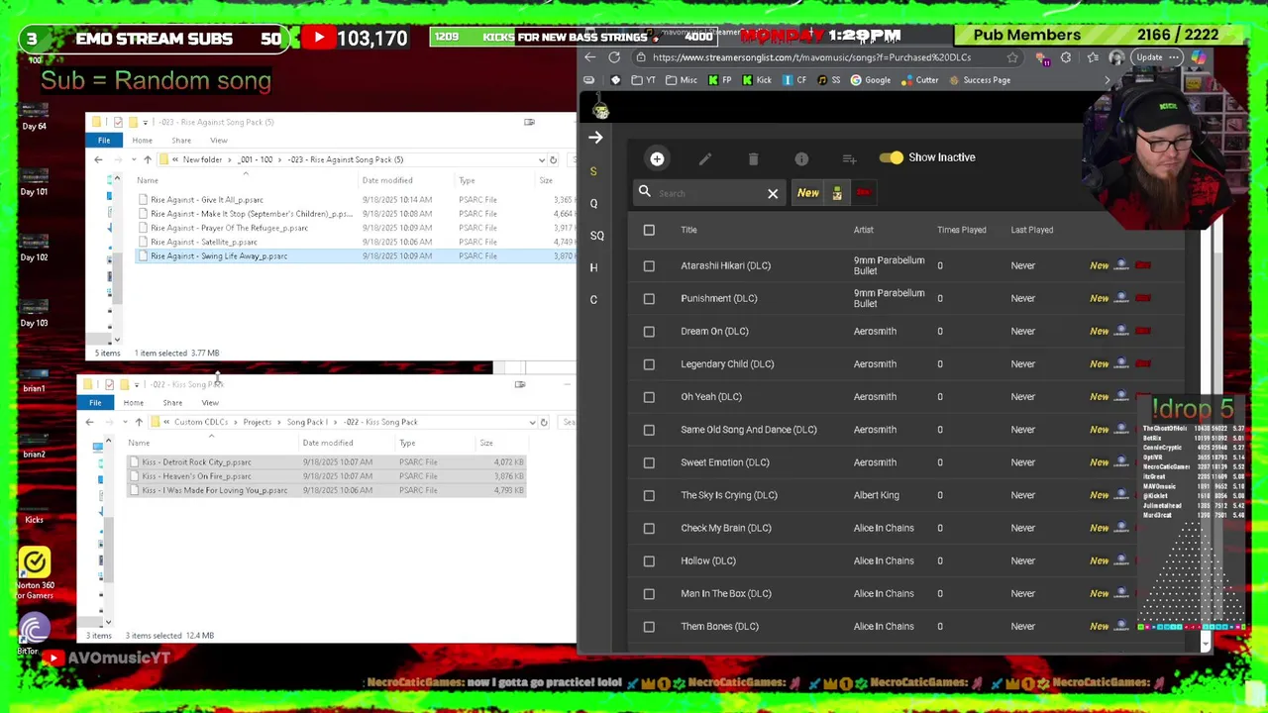Viewport: 1268px width, 713px height.
Task: Click the info circle icon in song toolbar
Action: [801, 158]
